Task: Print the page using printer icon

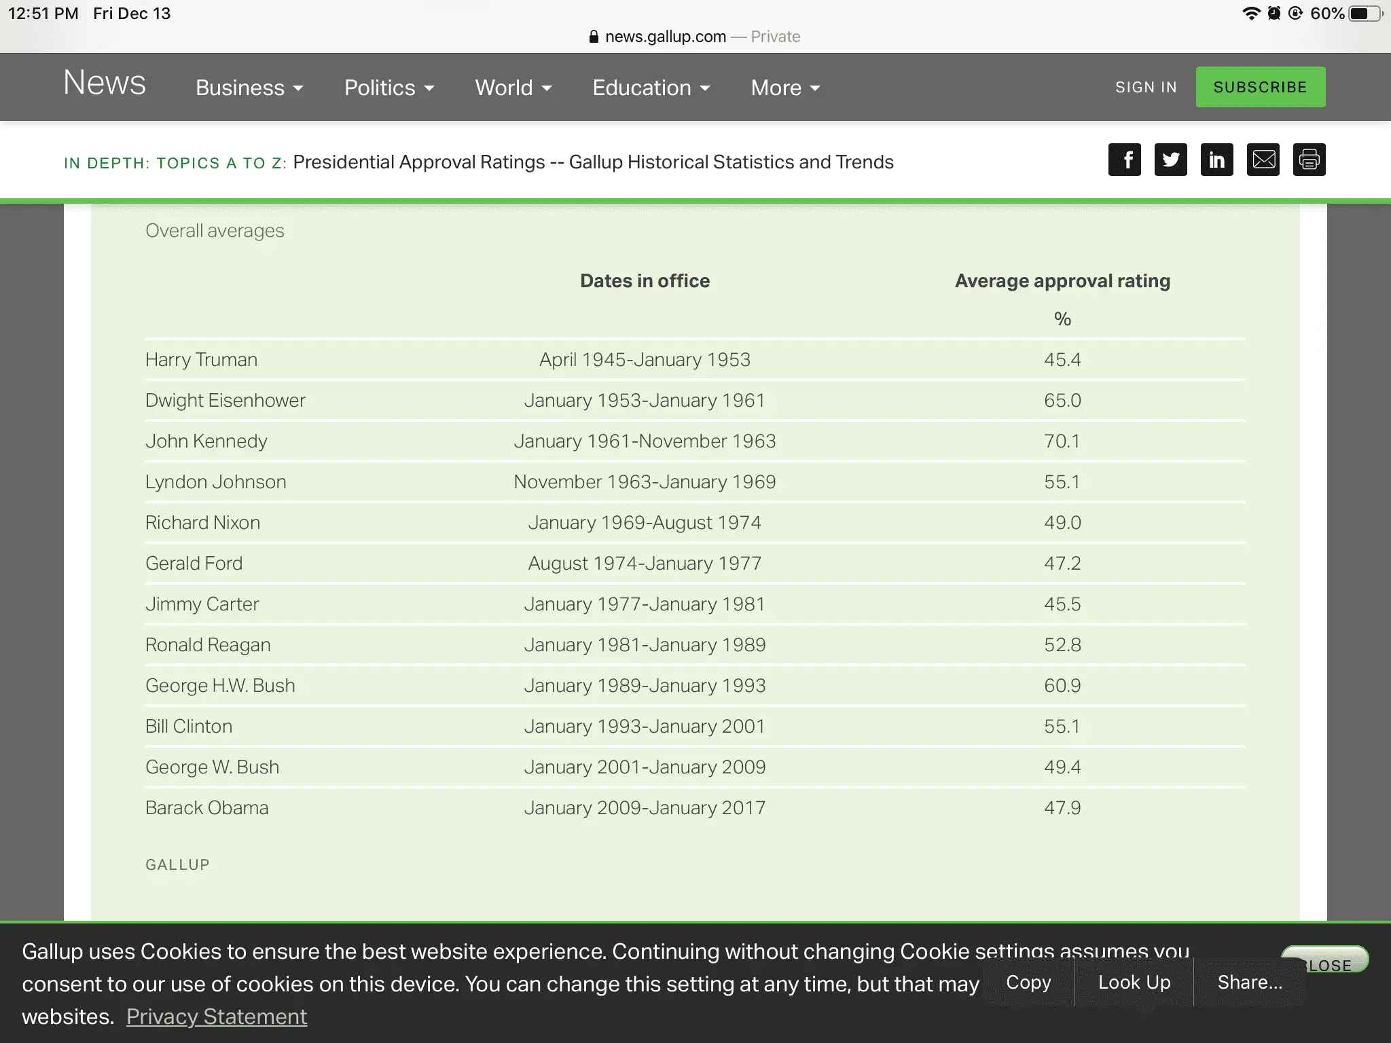Action: (1309, 160)
